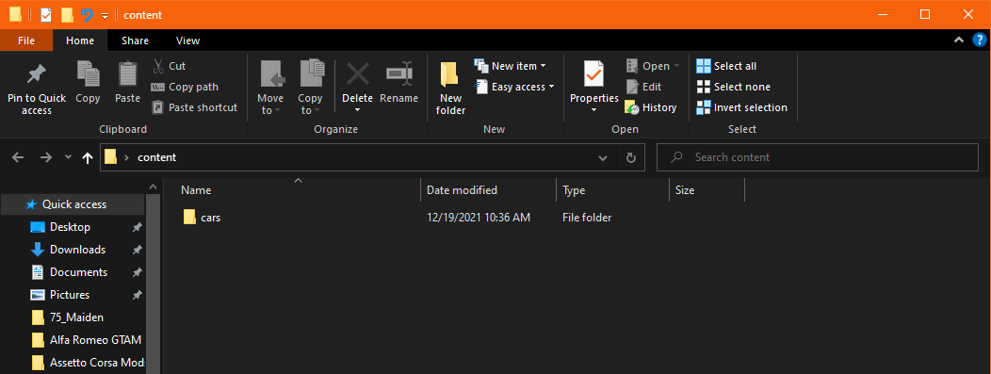Select the cars folder
Image resolution: width=991 pixels, height=374 pixels.
[202, 218]
